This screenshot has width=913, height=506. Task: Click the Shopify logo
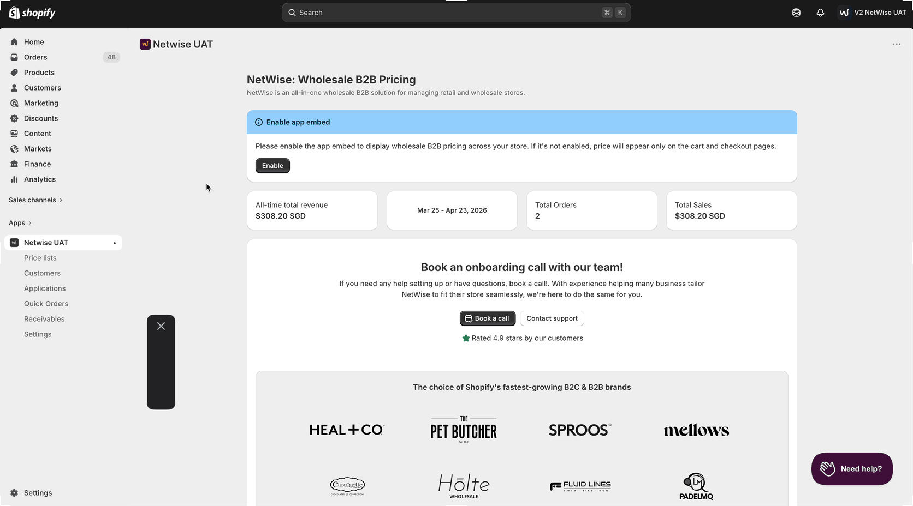tap(32, 13)
